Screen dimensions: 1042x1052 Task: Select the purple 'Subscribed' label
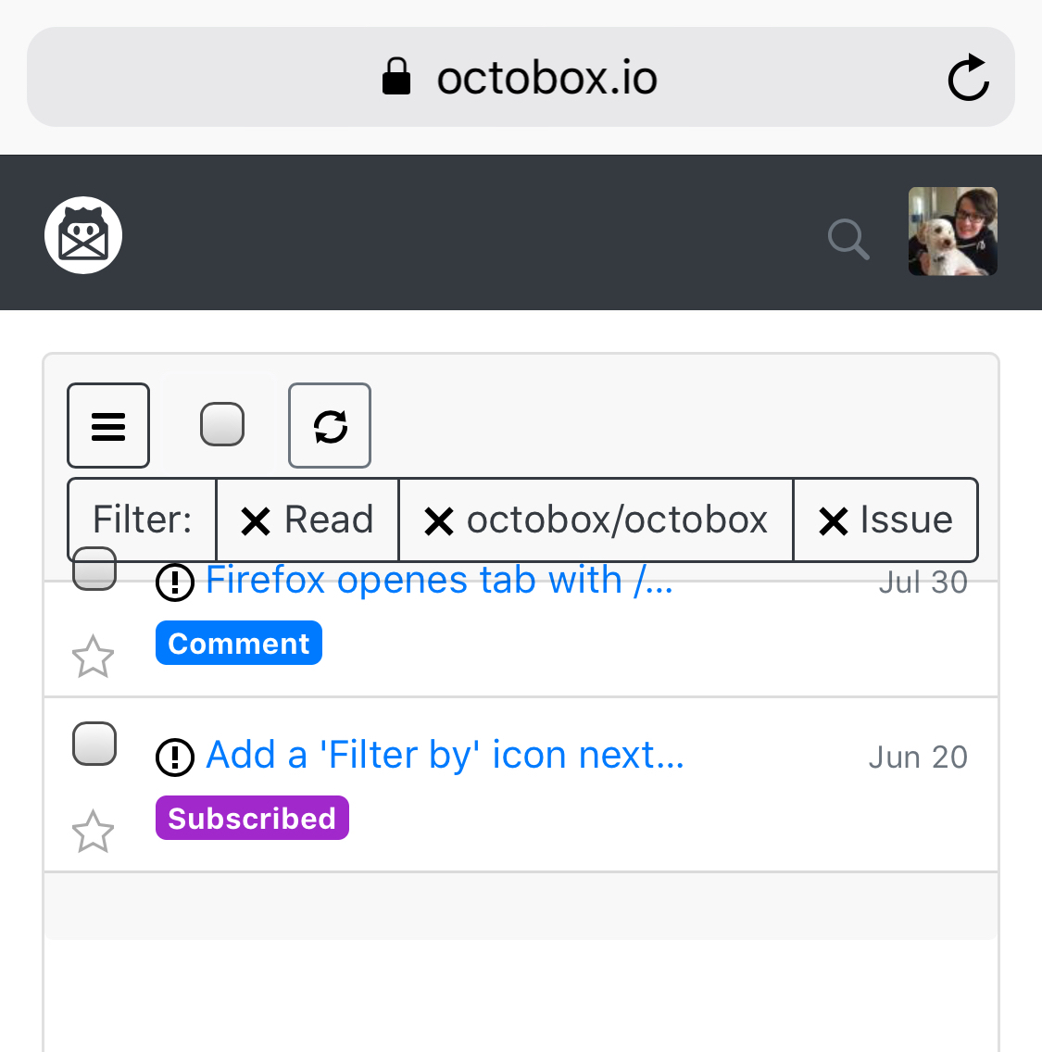click(251, 818)
